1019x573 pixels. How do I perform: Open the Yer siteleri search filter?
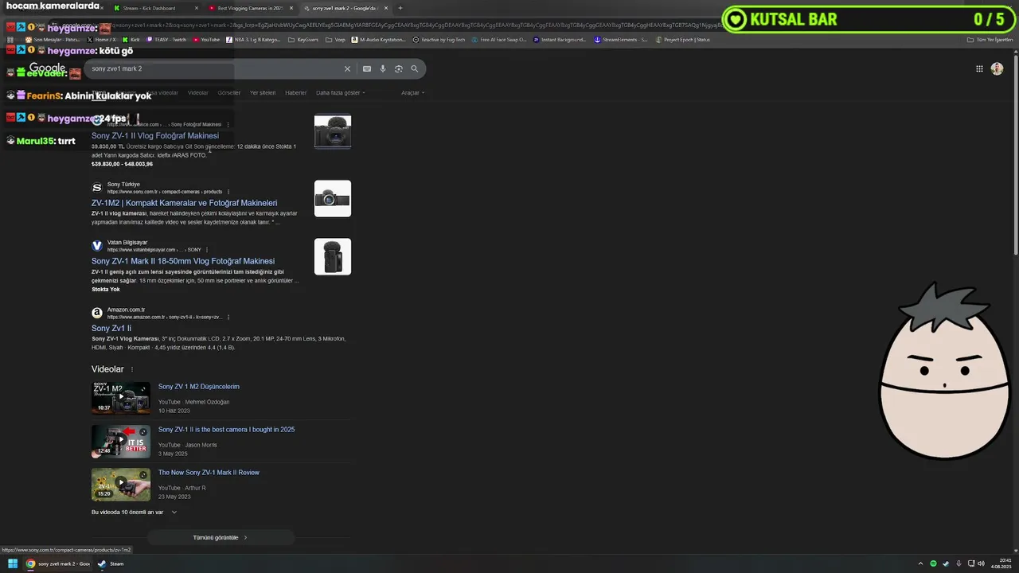coord(263,92)
